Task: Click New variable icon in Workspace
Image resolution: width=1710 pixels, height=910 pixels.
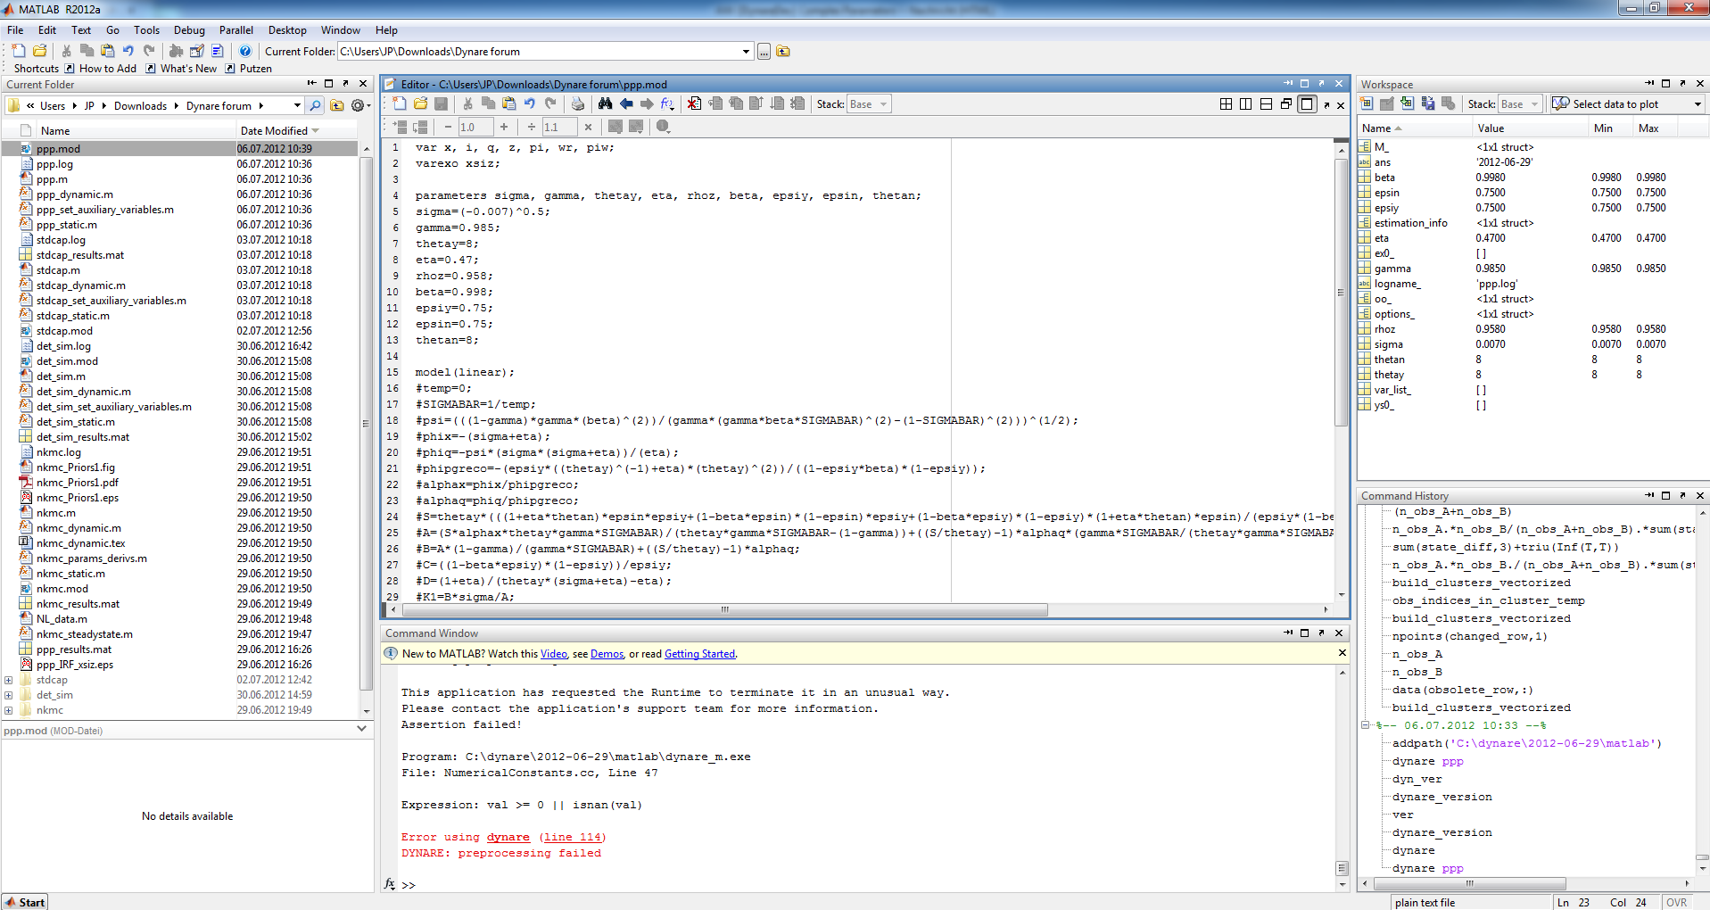Action: coord(1367,104)
